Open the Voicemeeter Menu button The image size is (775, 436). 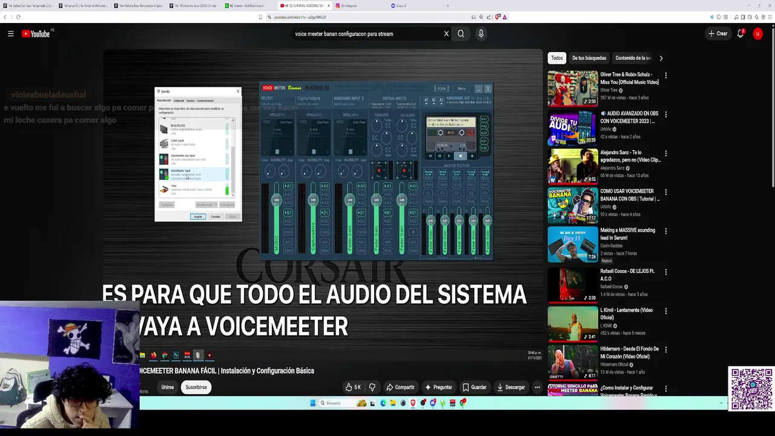click(x=461, y=88)
